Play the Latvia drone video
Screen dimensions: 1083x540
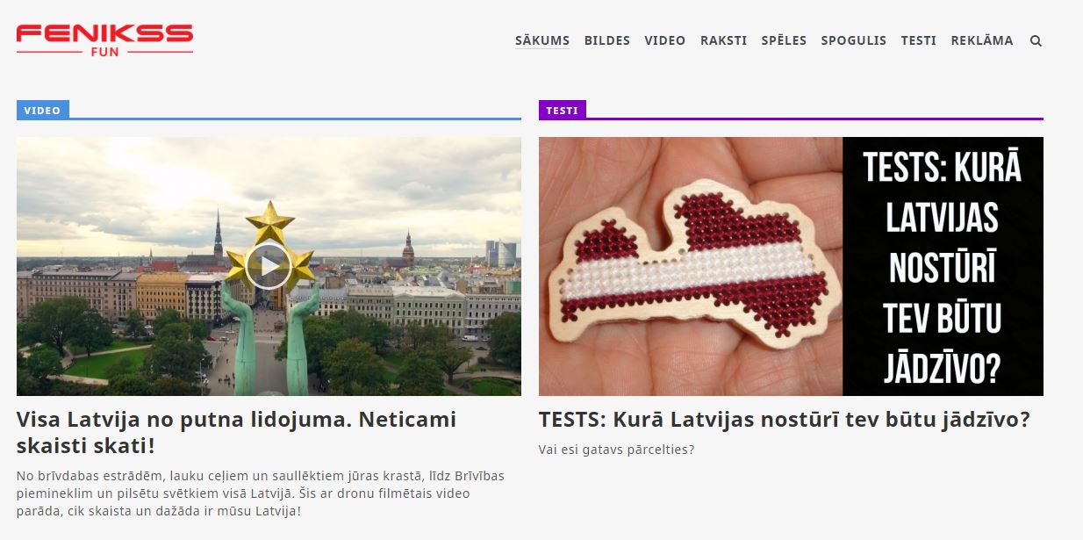269,266
